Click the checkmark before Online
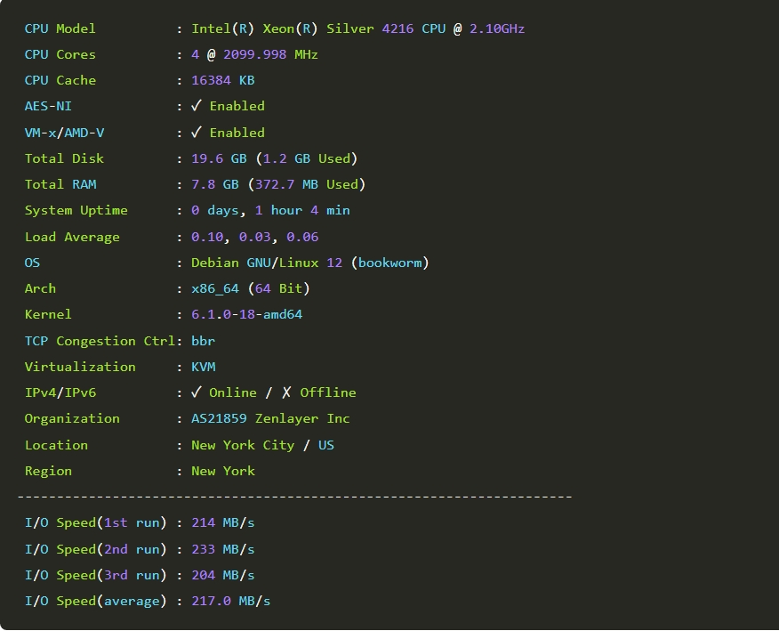This screenshot has height=631, width=779. pyautogui.click(x=197, y=392)
